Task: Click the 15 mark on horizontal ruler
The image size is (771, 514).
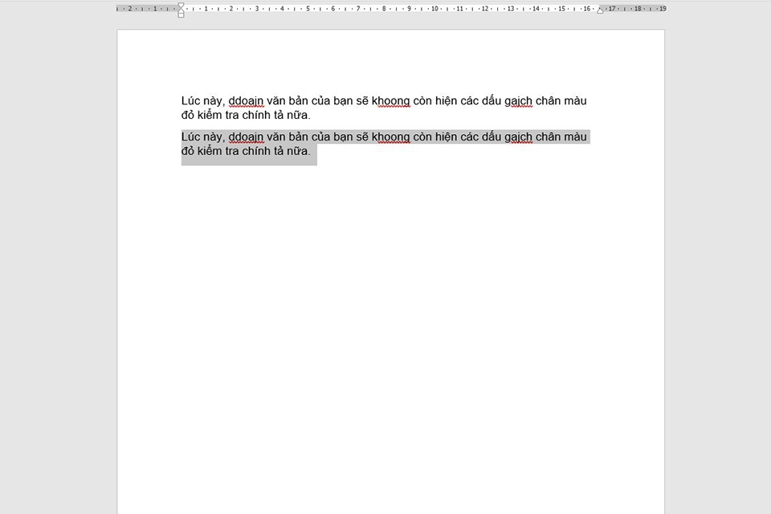Action: click(x=561, y=9)
